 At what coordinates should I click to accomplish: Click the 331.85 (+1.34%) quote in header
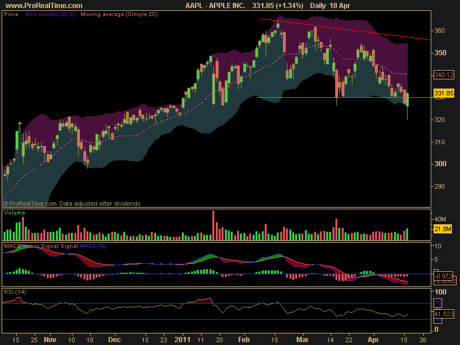click(x=278, y=6)
